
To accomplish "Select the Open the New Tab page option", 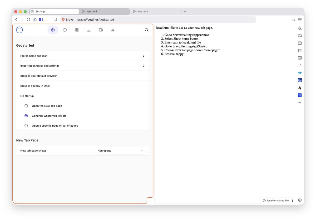I will 26,106.
